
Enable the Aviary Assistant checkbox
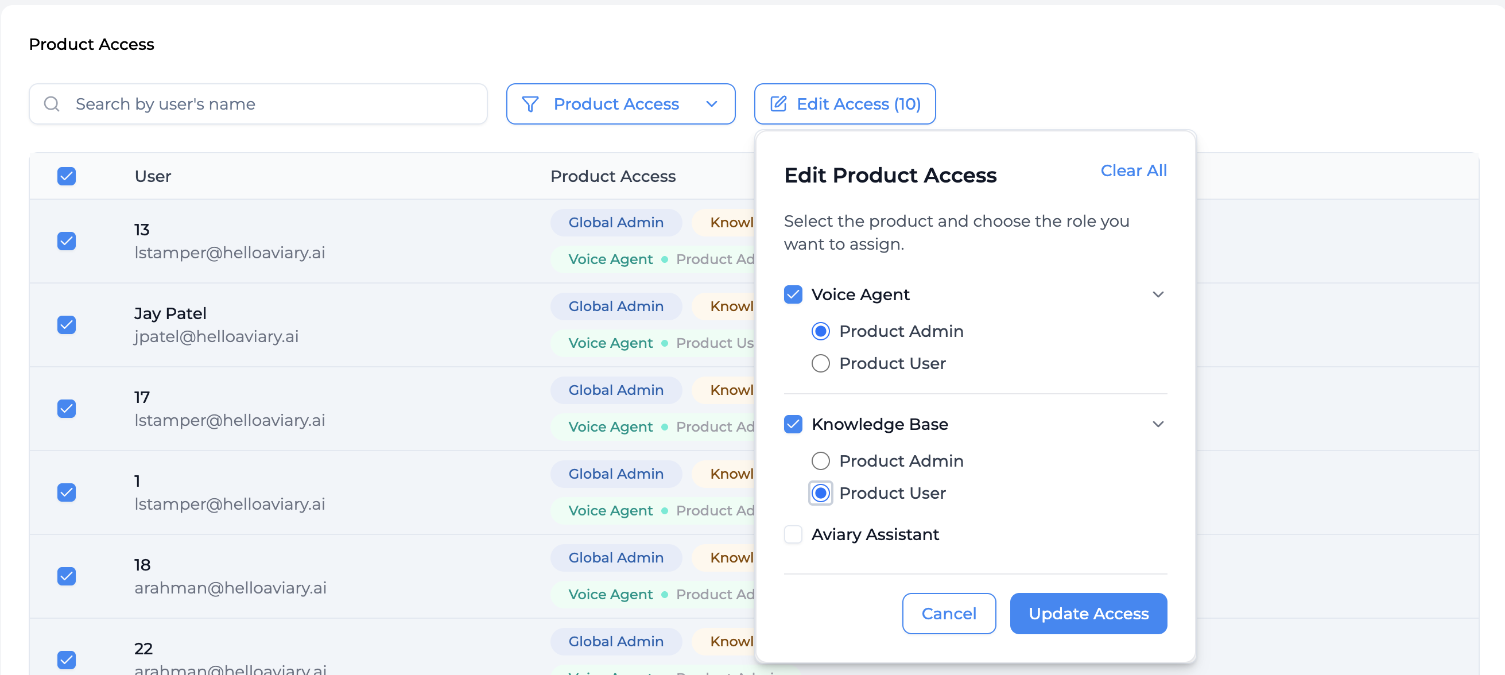click(793, 534)
